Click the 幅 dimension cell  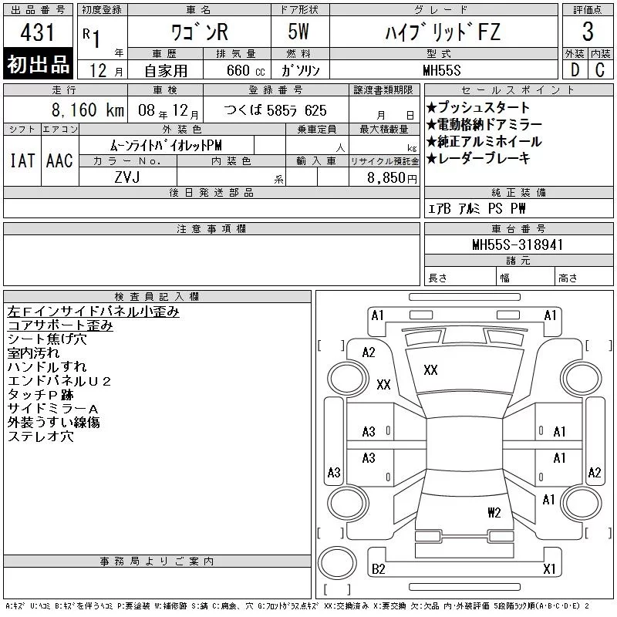click(525, 278)
